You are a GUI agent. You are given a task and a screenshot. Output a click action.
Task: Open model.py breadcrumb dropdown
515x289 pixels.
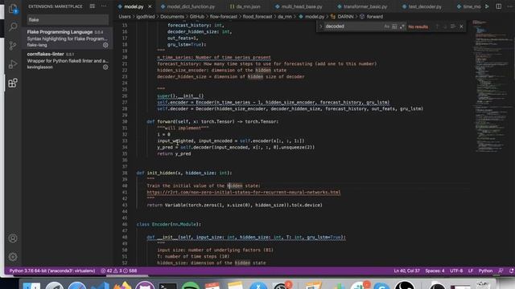click(x=311, y=17)
